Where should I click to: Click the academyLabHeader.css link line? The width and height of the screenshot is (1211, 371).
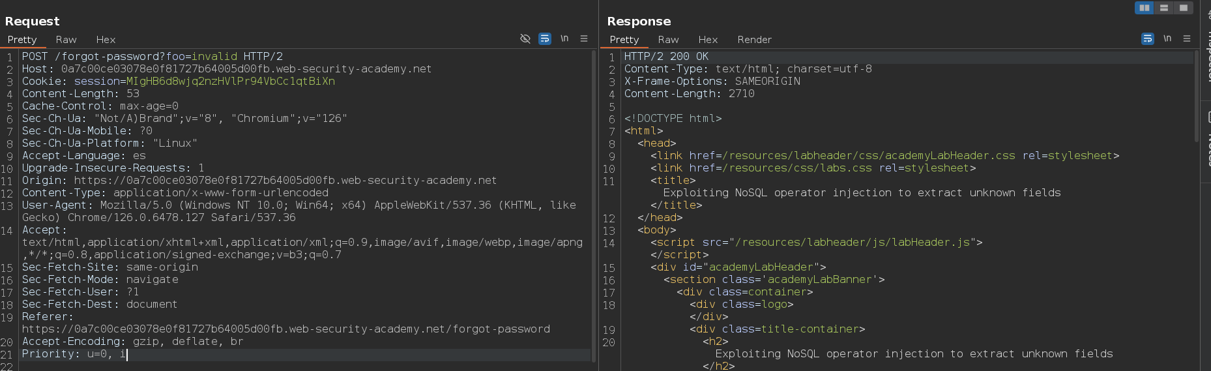click(x=885, y=156)
